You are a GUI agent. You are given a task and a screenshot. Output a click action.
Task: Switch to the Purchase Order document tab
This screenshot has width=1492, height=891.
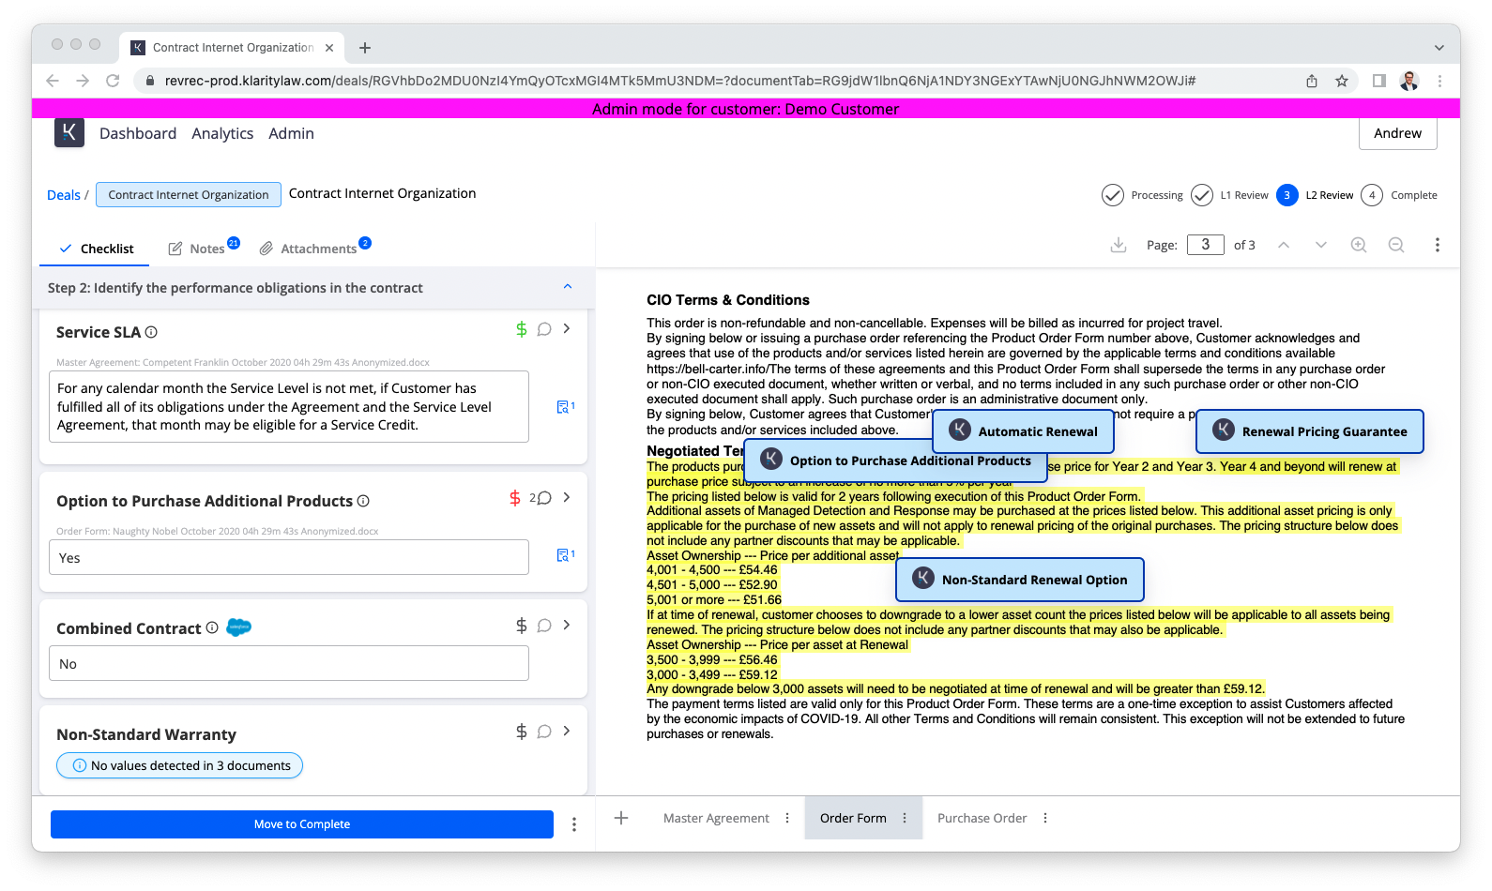coord(982,818)
